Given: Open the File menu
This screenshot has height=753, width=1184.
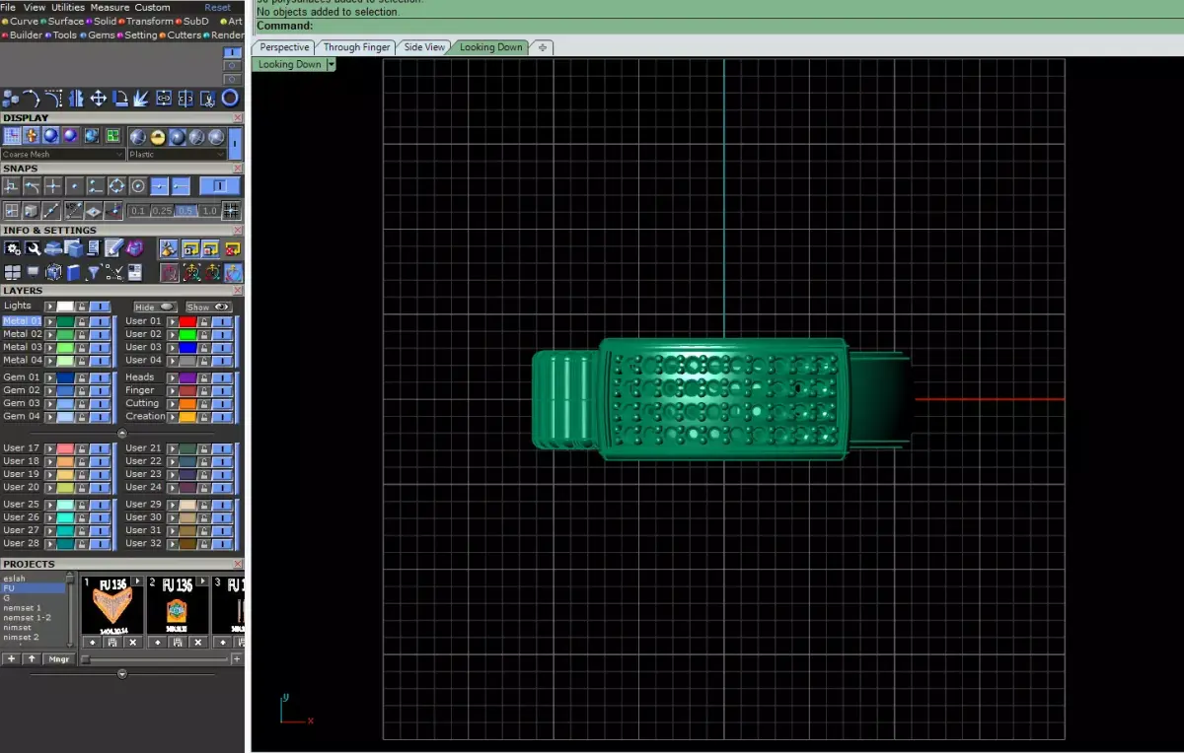Looking at the screenshot, I should (8, 7).
